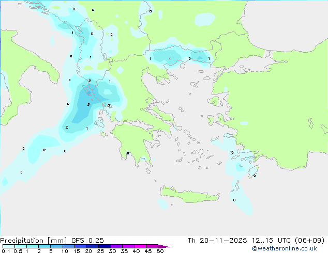
Task: Click the 0.1–0.5 mm lightest legend swatch
Action: (9, 246)
